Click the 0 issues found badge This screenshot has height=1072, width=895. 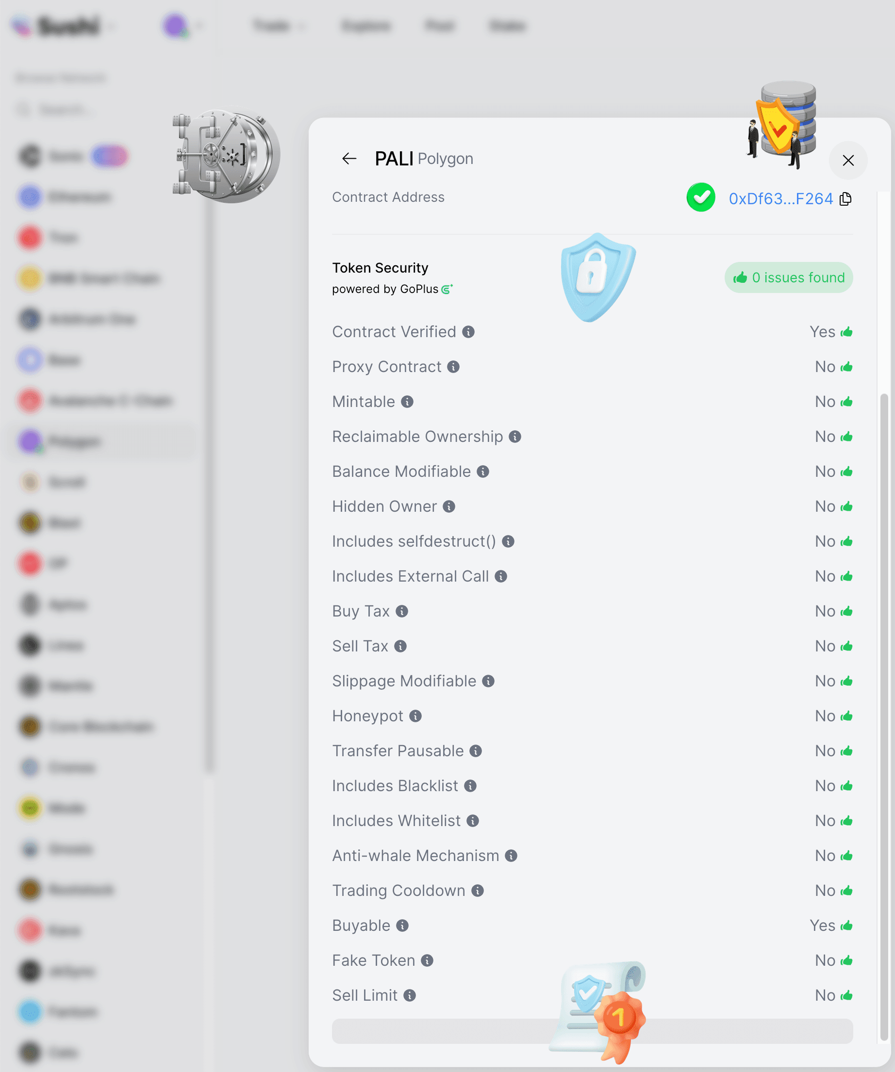point(788,277)
